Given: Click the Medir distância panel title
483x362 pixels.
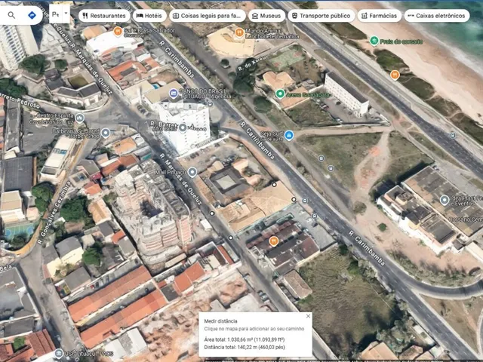Looking at the screenshot, I should click(220, 321).
